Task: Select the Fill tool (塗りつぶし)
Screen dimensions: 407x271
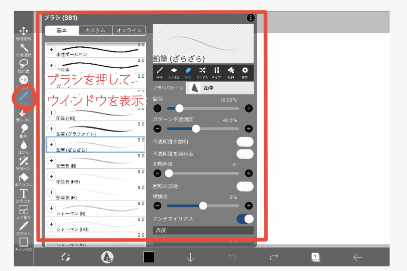Action: pyautogui.click(x=24, y=179)
